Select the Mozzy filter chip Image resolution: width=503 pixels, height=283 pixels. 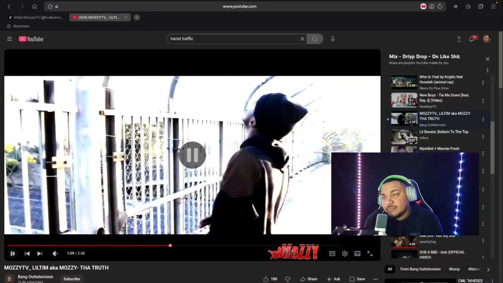(454, 269)
